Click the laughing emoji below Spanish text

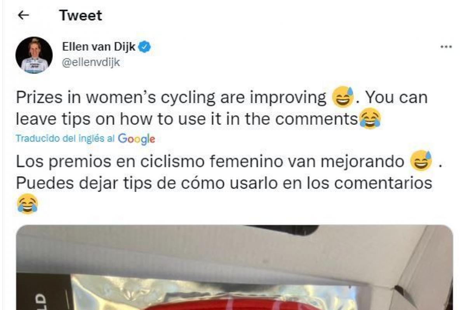coord(28,204)
